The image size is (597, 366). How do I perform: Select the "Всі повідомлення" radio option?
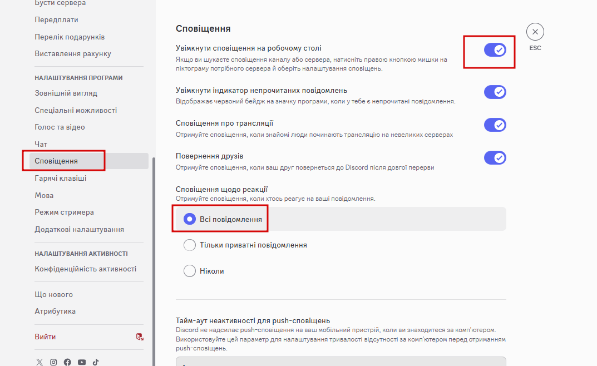(x=190, y=219)
